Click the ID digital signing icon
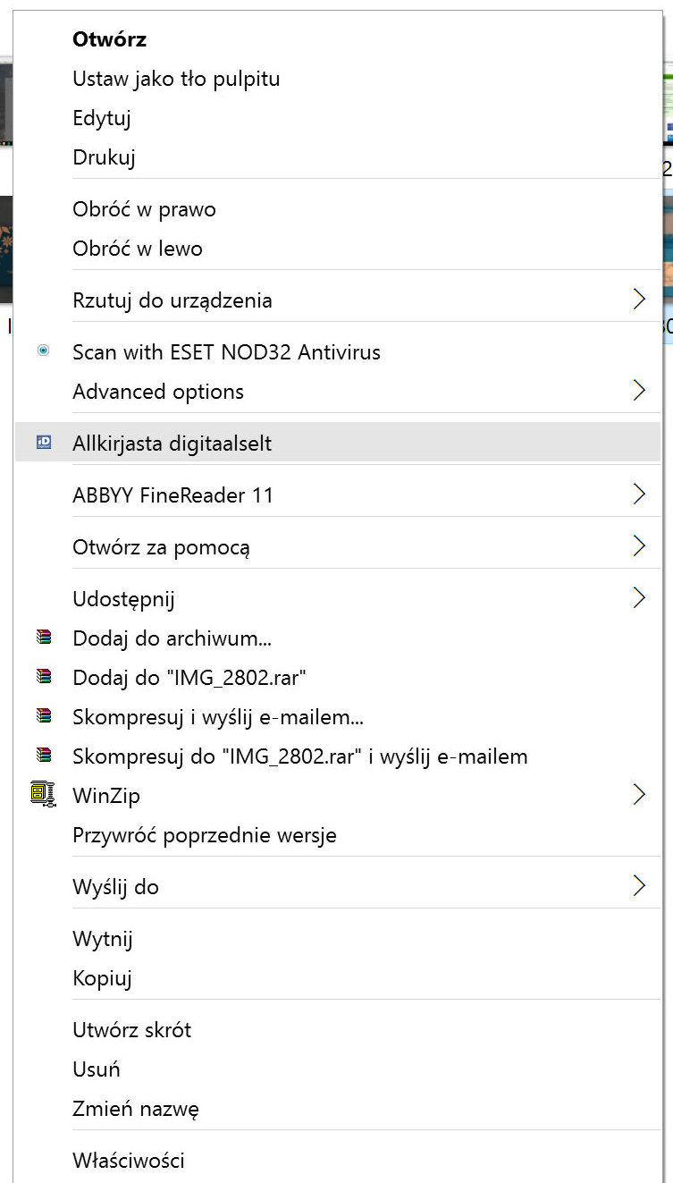Image resolution: width=673 pixels, height=1183 pixels. click(43, 443)
